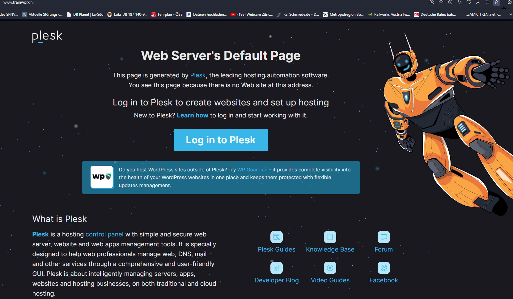The height and width of the screenshot is (299, 513).
Task: Open the user profile icon
Action: (x=497, y=2)
